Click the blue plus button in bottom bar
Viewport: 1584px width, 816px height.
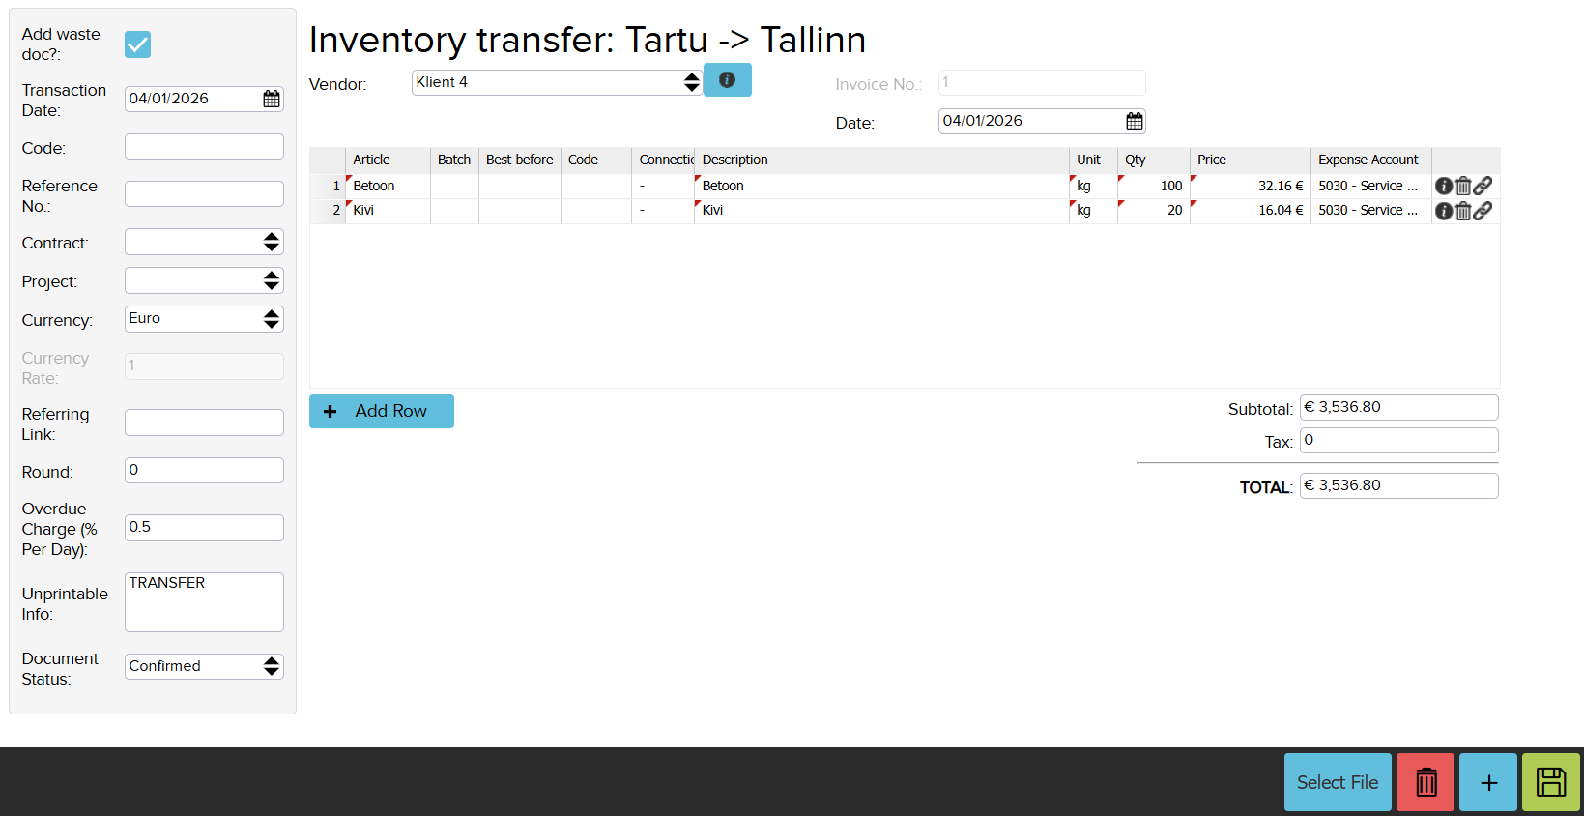pyautogui.click(x=1488, y=782)
